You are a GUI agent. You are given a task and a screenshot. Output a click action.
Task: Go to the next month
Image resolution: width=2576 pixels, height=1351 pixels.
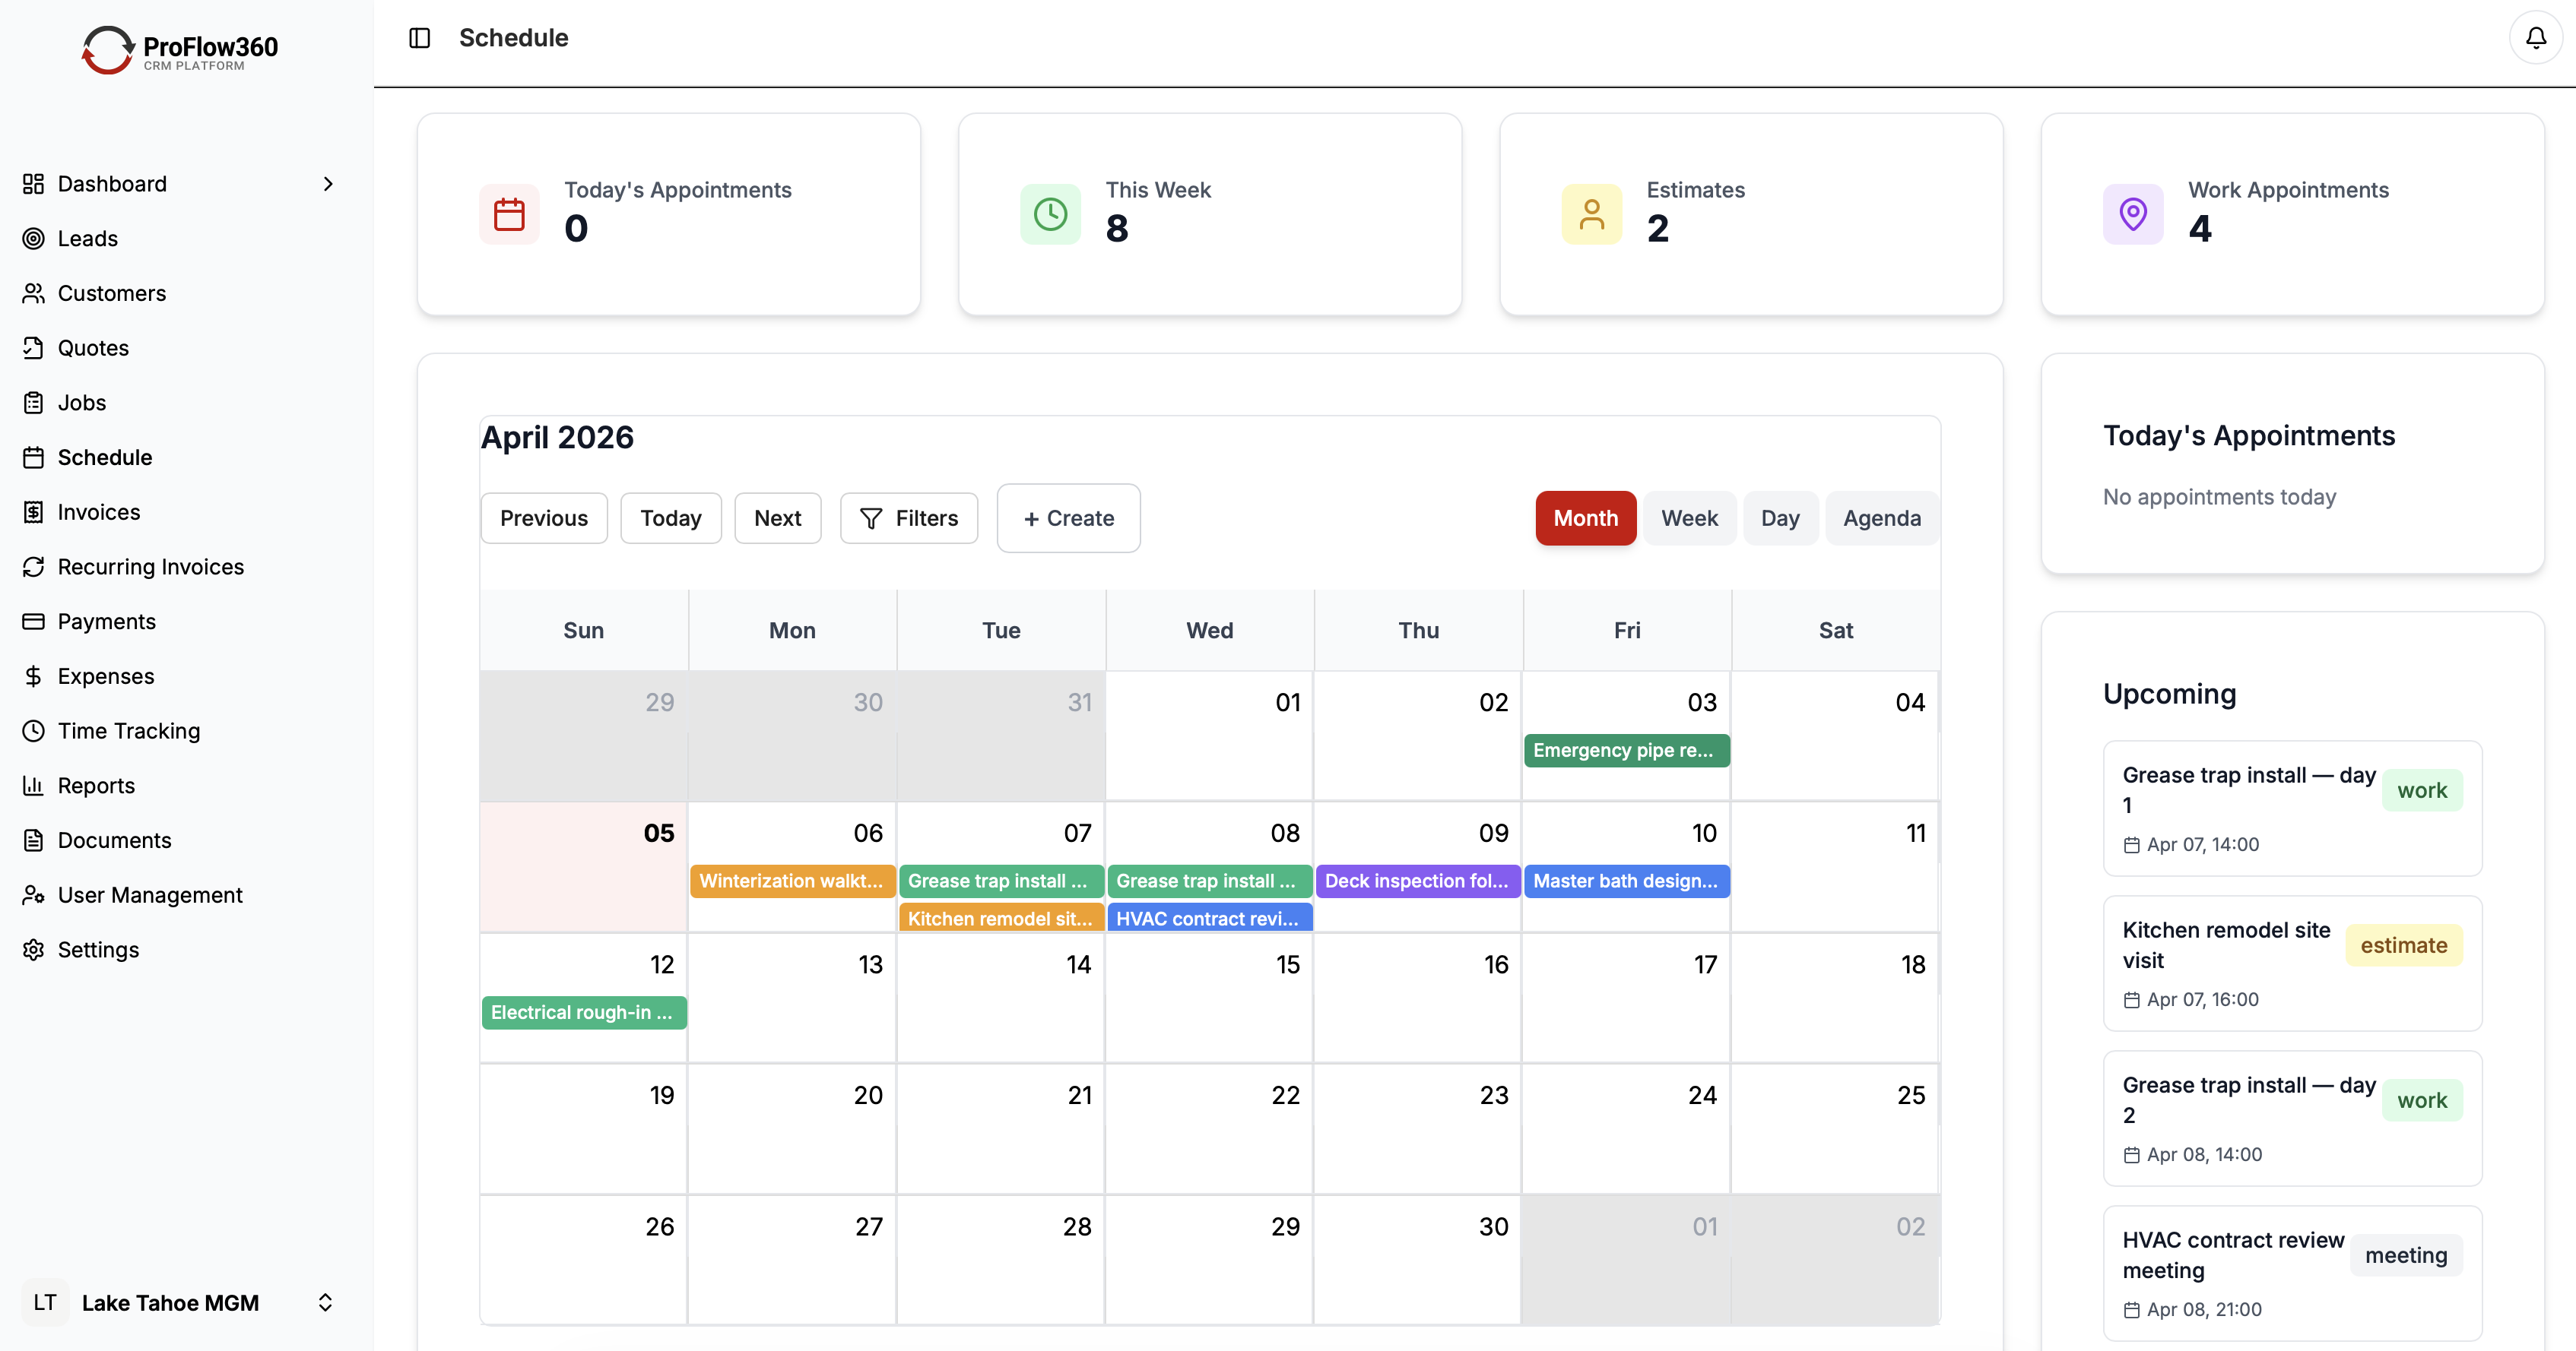coord(777,517)
